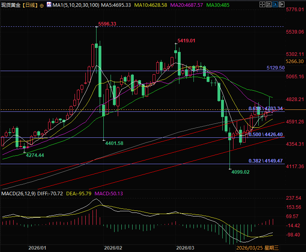This screenshot has width=306, height=252.
Task: Click the 0.618 \ 4703.34 Fibonacci label
Action: [266, 108]
